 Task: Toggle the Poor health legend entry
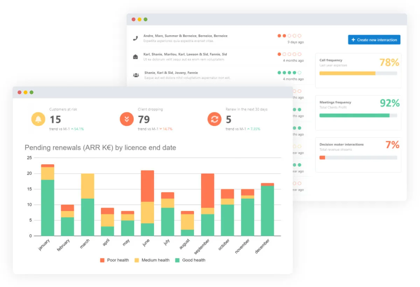[x=114, y=260]
